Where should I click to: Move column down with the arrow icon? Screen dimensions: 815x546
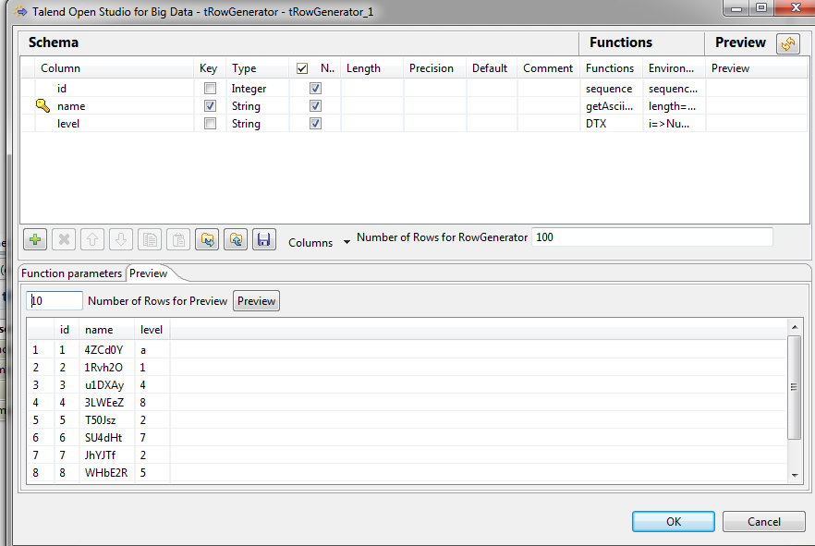[x=121, y=239]
